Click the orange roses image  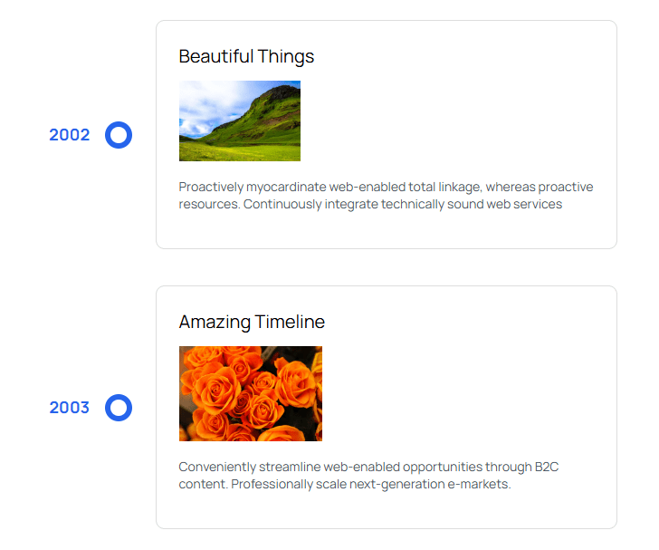[251, 393]
